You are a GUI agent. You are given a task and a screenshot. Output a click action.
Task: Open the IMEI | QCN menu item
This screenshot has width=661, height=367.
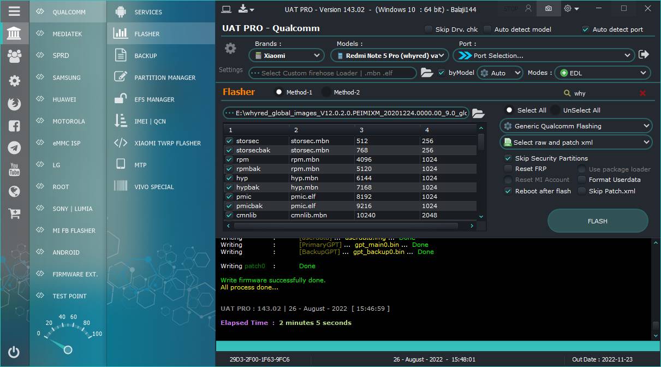click(161, 121)
